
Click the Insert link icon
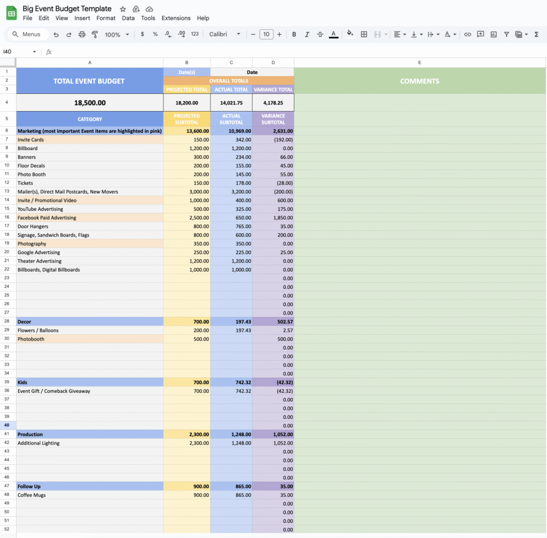[x=467, y=34]
